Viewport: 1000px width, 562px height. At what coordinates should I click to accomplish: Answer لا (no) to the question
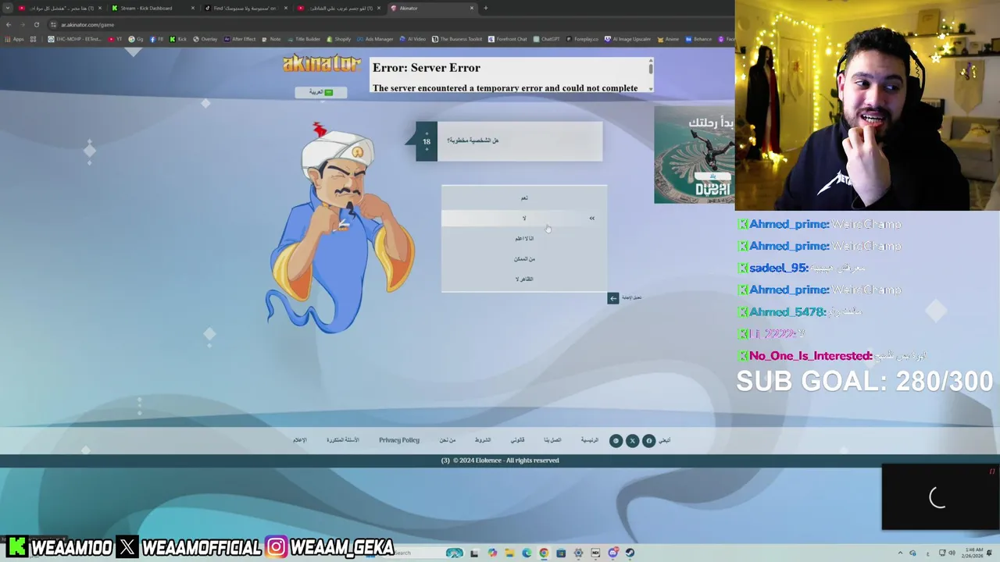click(524, 218)
